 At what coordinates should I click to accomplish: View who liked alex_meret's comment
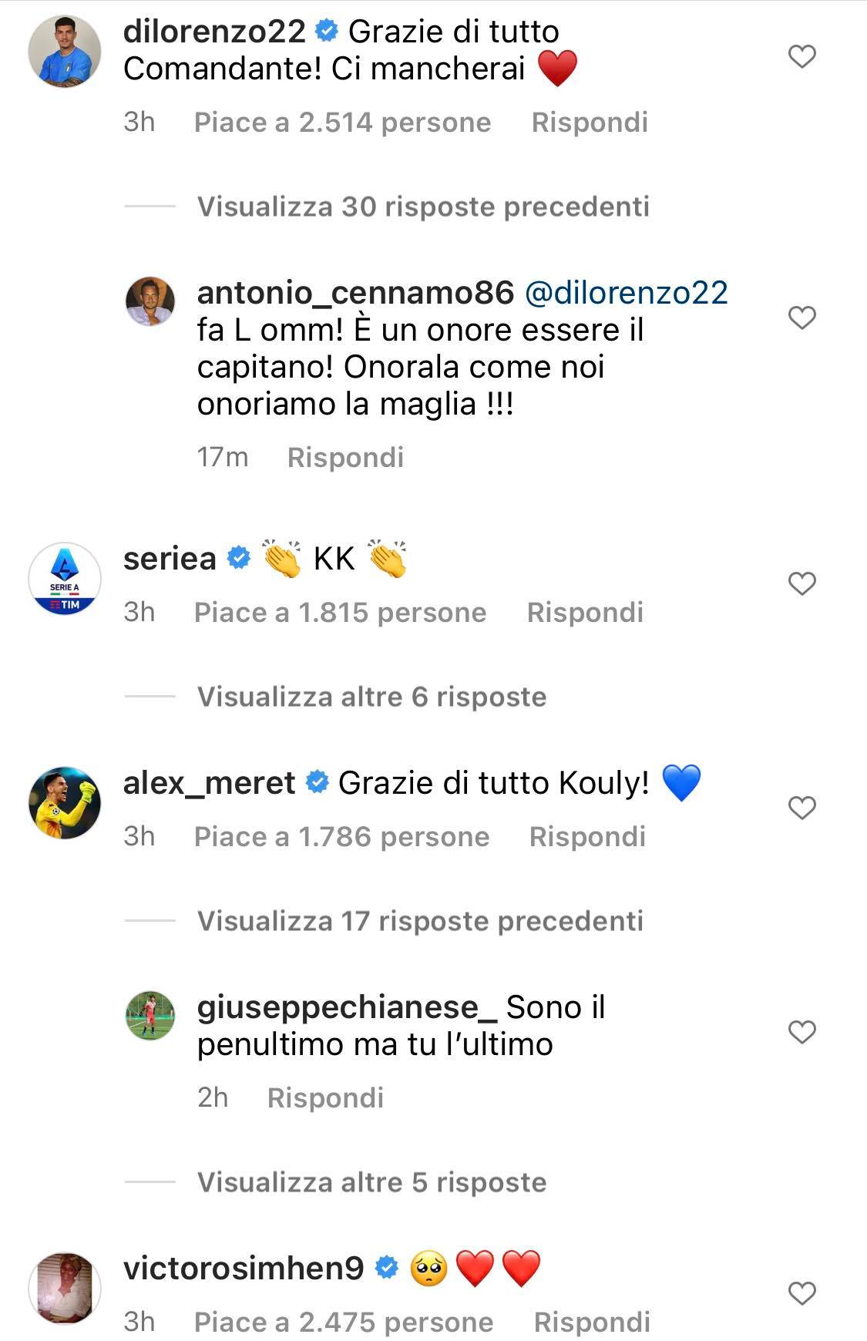(341, 837)
